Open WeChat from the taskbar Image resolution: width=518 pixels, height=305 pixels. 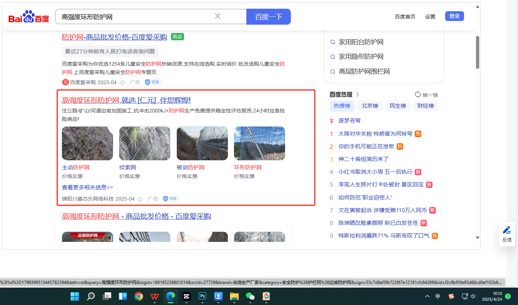coord(250,296)
